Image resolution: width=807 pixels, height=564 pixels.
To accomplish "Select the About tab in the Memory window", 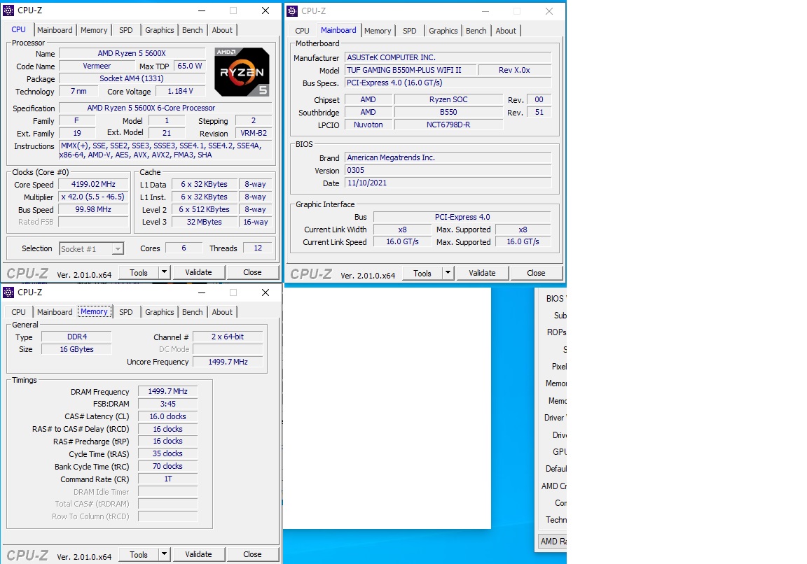I will 222,312.
